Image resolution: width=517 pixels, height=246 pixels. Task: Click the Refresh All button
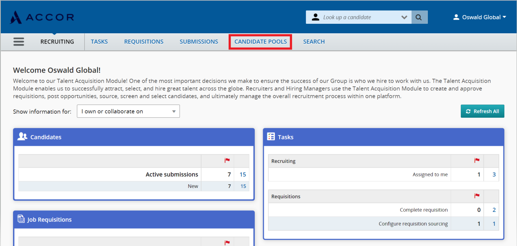[x=482, y=111]
